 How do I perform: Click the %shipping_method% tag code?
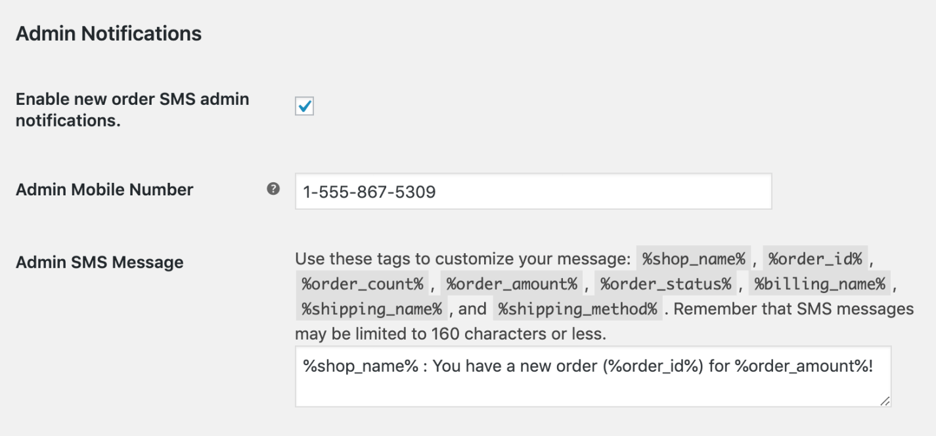(x=577, y=309)
